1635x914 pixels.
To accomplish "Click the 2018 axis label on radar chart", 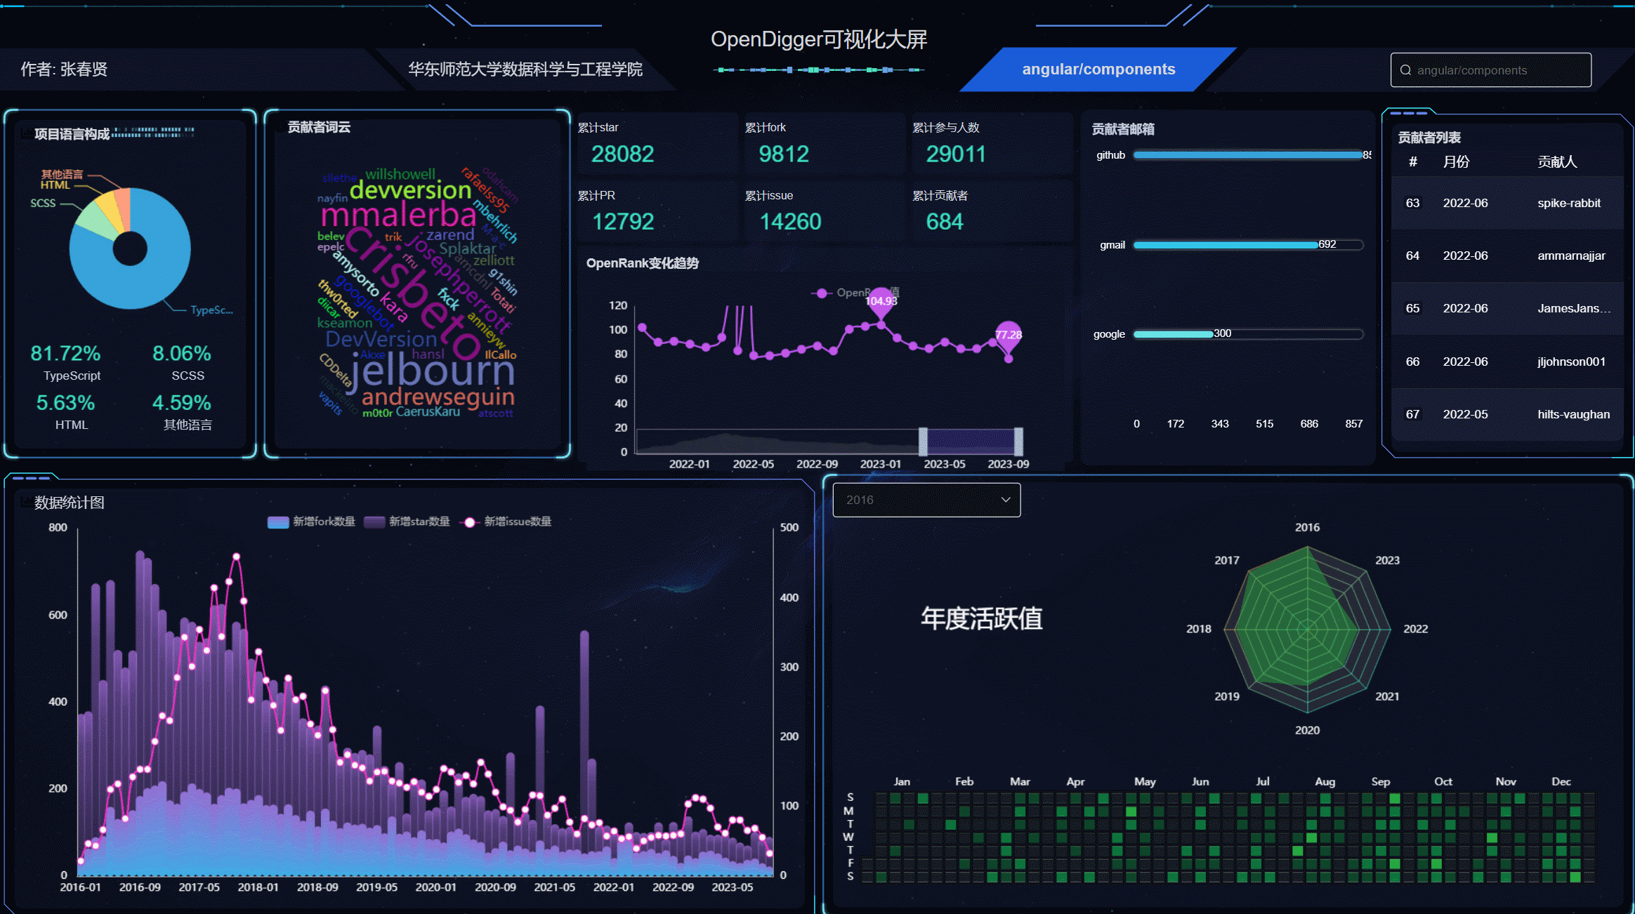I will 1199,629.
